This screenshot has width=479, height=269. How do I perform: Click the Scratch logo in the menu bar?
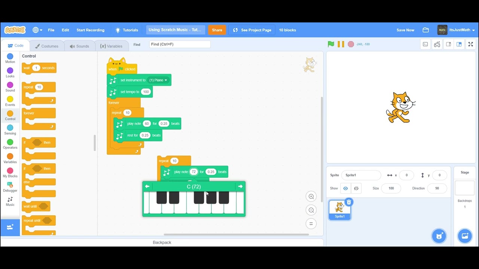click(15, 30)
